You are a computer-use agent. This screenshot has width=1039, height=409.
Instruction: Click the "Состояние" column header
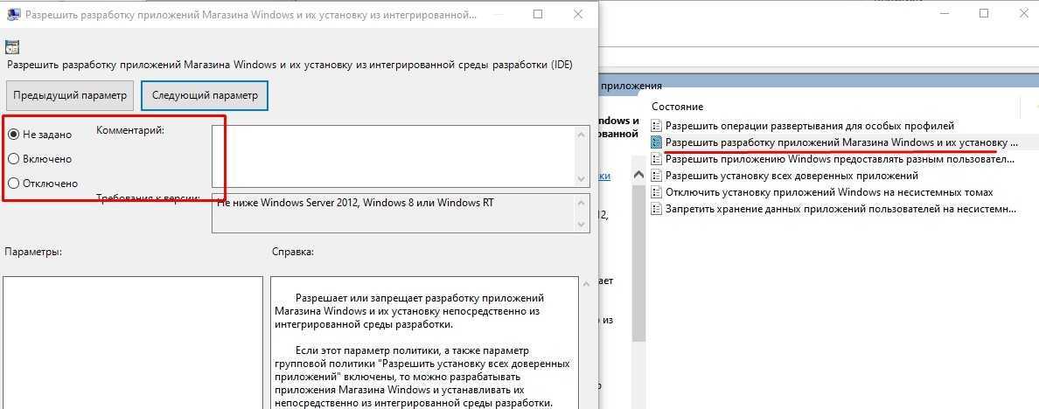pos(677,106)
